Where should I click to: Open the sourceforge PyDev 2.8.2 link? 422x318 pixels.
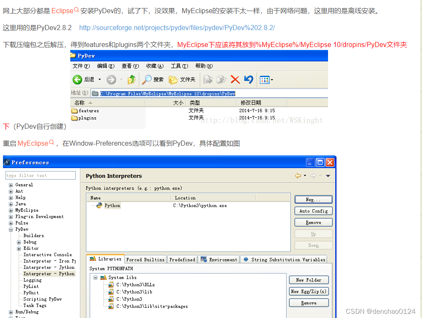pos(177,28)
